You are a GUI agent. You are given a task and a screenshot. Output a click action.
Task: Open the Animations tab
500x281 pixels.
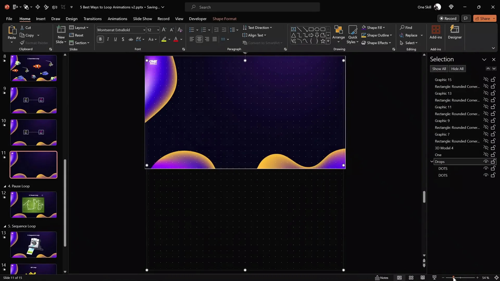pos(117,19)
